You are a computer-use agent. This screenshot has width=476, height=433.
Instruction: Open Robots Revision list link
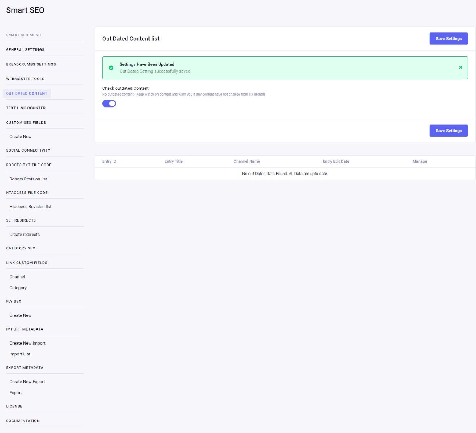coord(28,179)
